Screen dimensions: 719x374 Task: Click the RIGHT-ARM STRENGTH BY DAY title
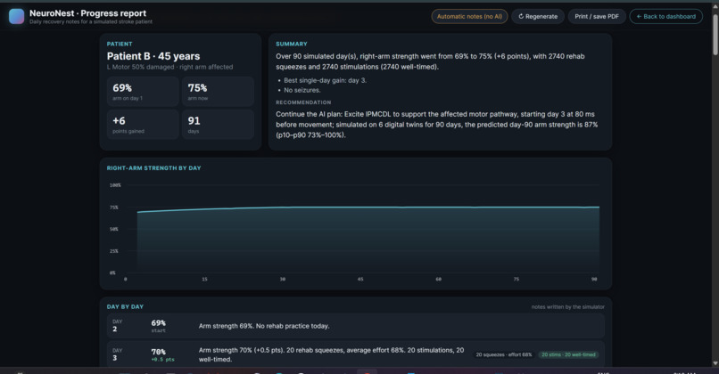point(153,168)
